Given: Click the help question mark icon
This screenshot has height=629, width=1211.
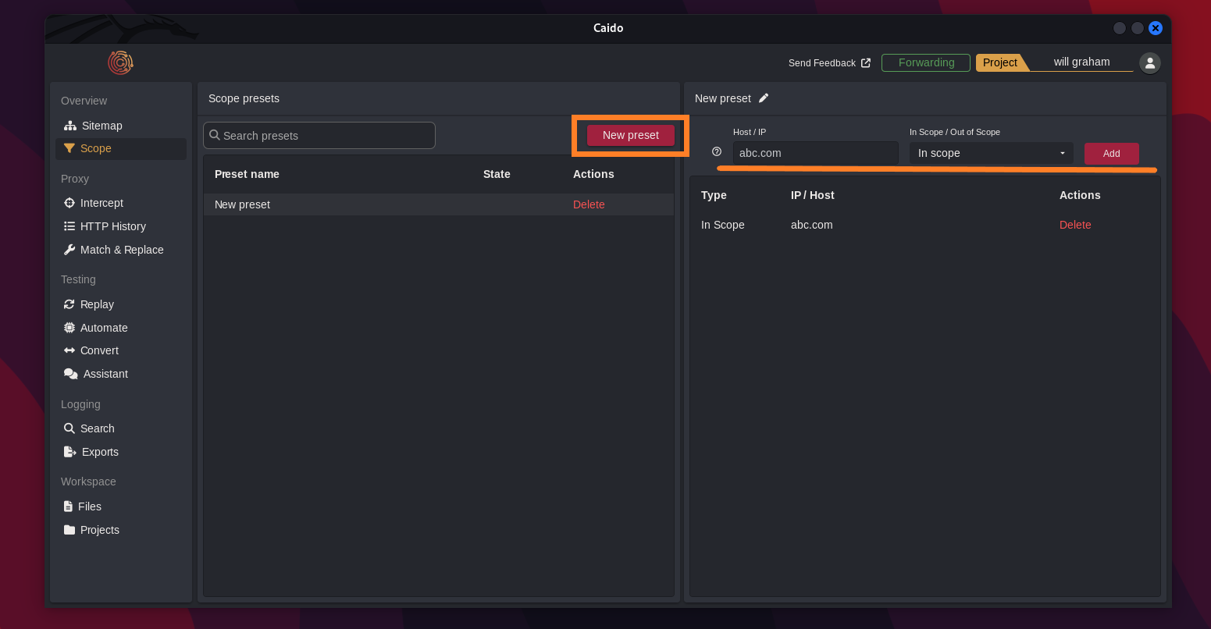Looking at the screenshot, I should point(717,152).
